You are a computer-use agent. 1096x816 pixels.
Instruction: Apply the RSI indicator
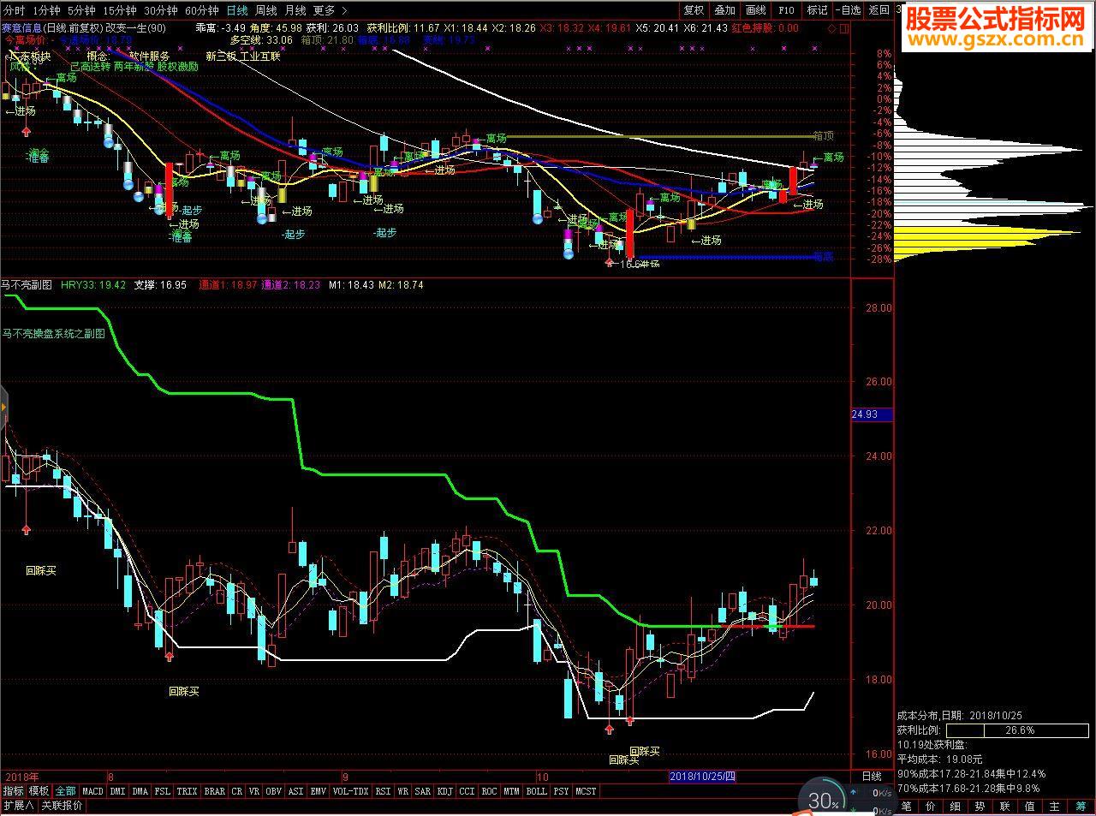(384, 791)
